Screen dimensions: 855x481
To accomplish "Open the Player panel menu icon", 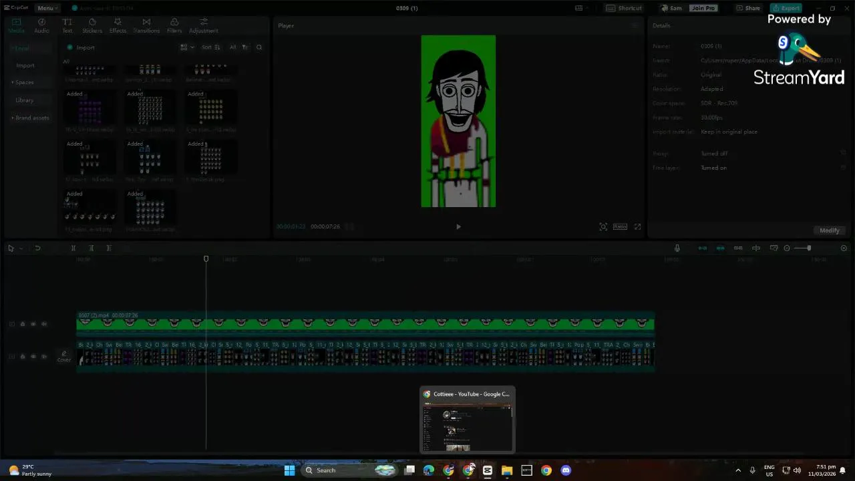I will [635, 25].
